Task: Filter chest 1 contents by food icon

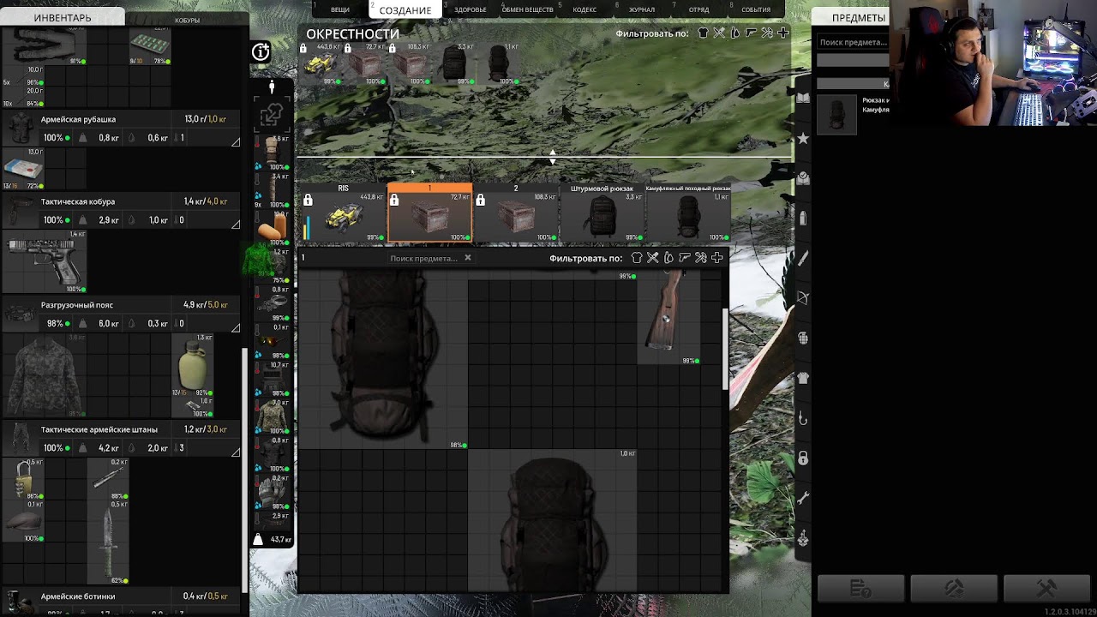Action: point(653,258)
